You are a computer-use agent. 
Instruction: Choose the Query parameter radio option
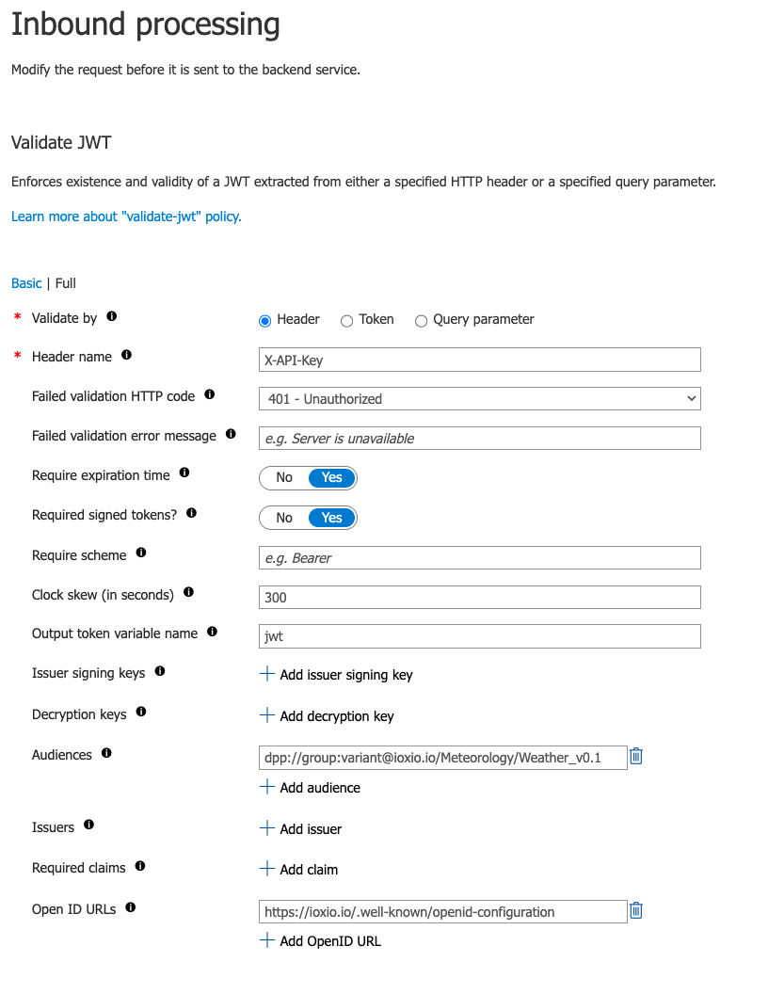(x=422, y=320)
